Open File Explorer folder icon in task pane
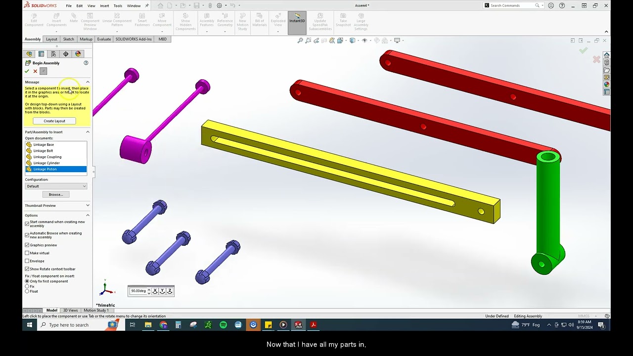Viewport: 633px width, 356px height. pos(606,70)
